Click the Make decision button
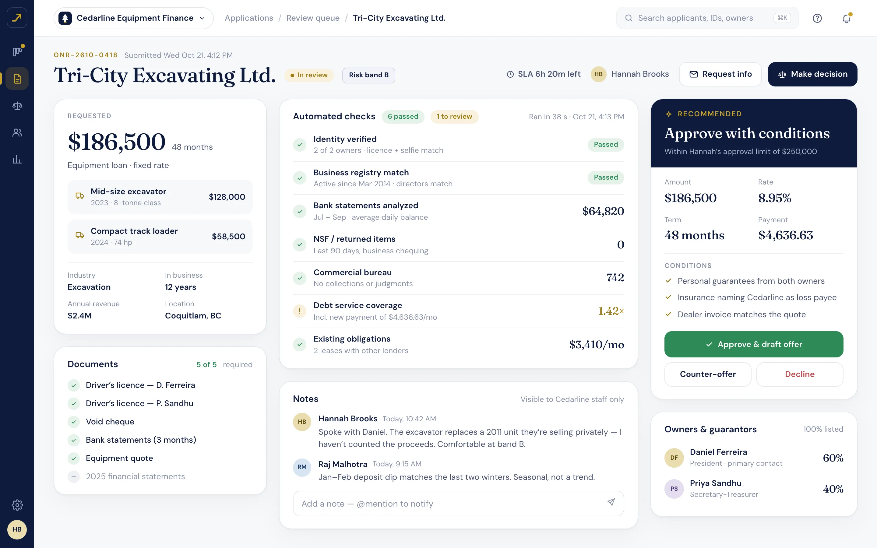Viewport: 877px width, 548px height. click(x=812, y=74)
